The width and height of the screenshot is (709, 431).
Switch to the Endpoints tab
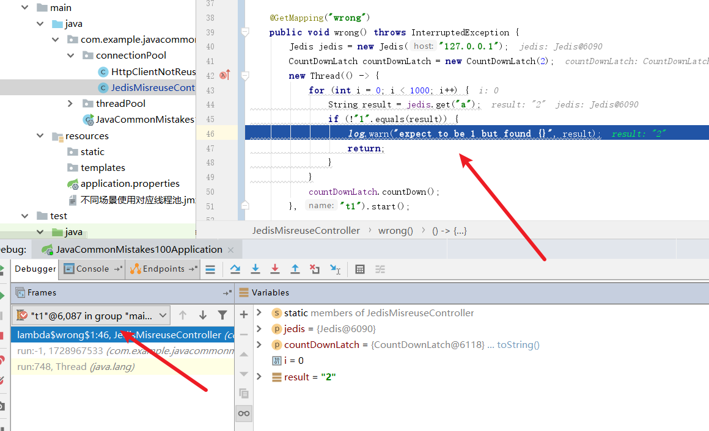pyautogui.click(x=163, y=269)
